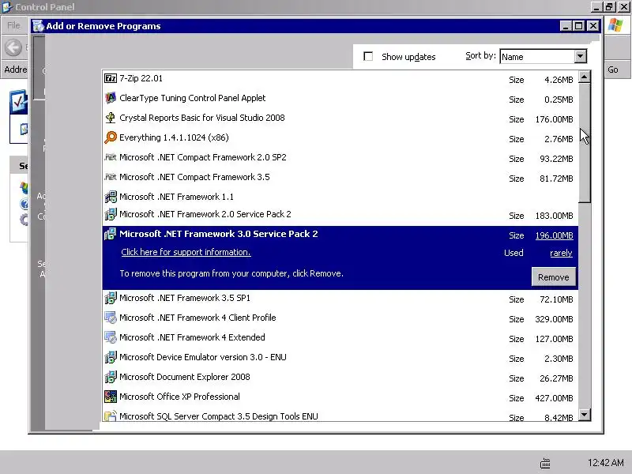This screenshot has height=474, width=632.
Task: Click the .NET Framework 3.0 Service Pack 2 icon
Action: point(111,234)
